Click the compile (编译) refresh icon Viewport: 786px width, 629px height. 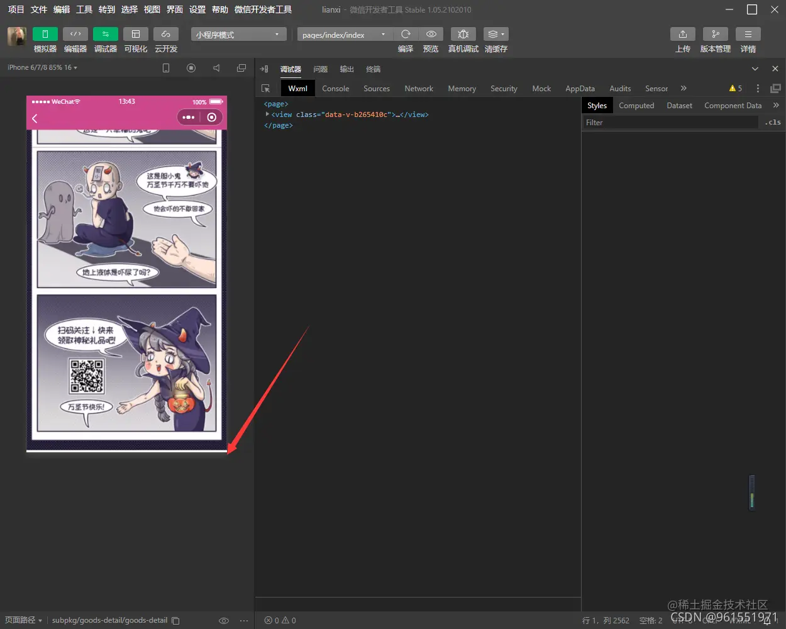(x=406, y=34)
